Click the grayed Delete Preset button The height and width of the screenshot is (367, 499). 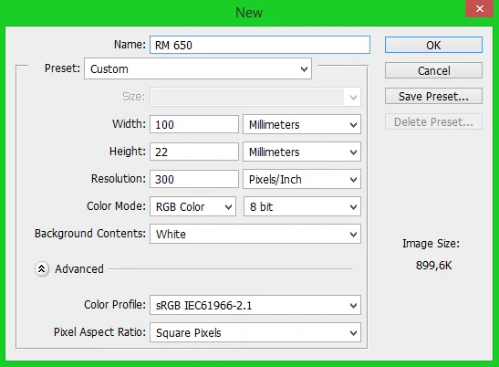[x=433, y=121]
